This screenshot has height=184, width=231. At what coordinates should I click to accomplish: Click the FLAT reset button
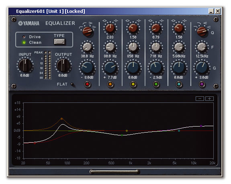tap(72, 84)
